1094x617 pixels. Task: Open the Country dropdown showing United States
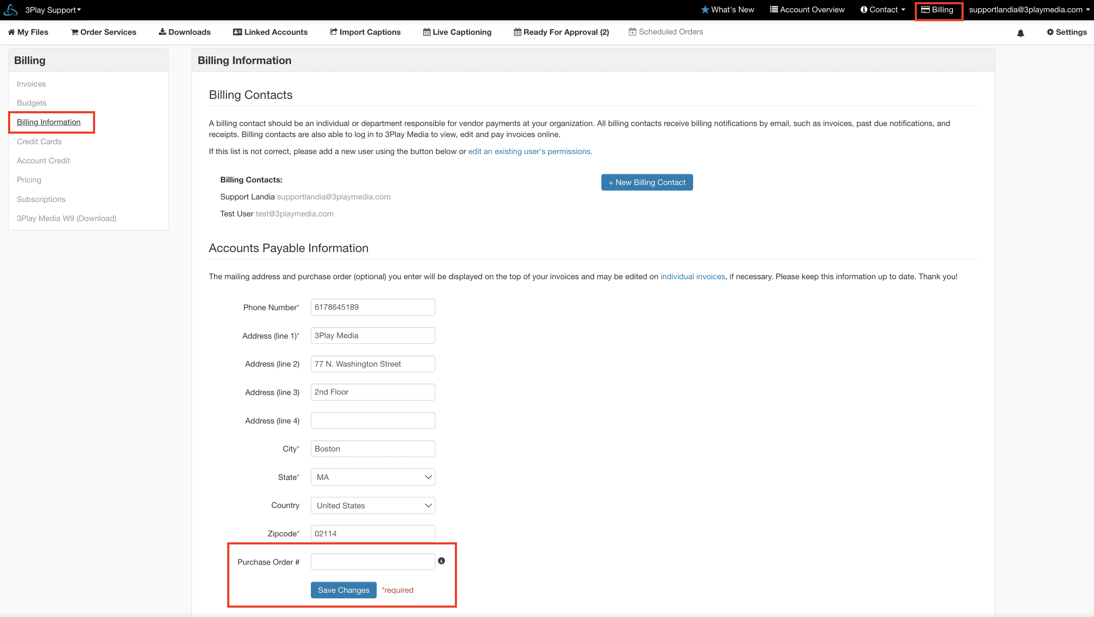pos(373,506)
